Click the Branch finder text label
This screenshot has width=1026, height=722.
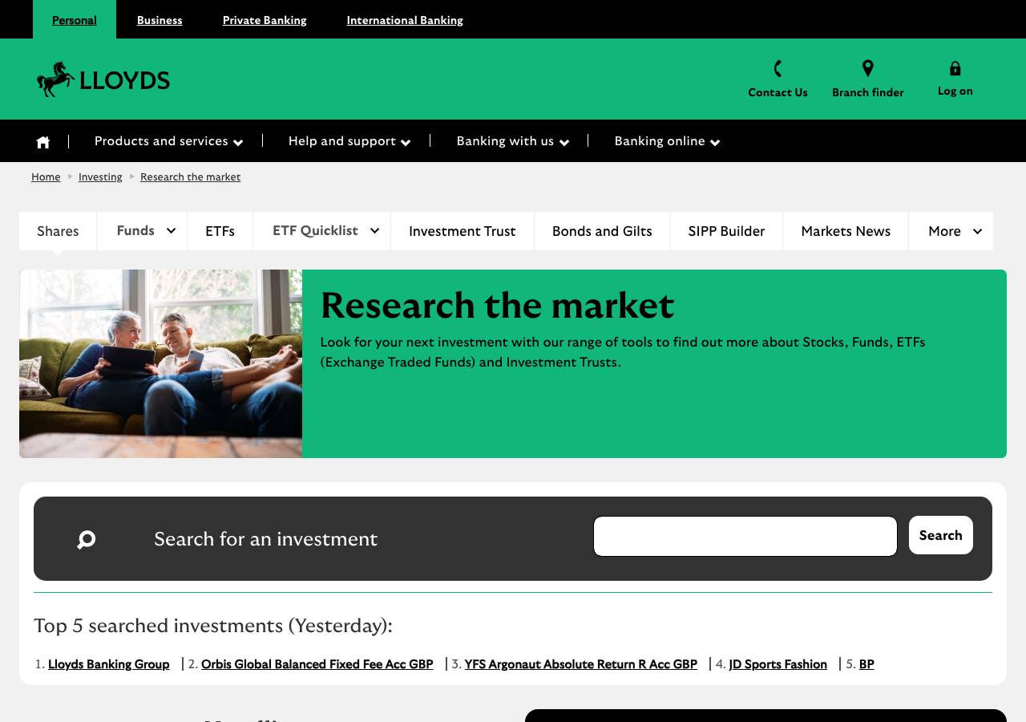pos(867,92)
